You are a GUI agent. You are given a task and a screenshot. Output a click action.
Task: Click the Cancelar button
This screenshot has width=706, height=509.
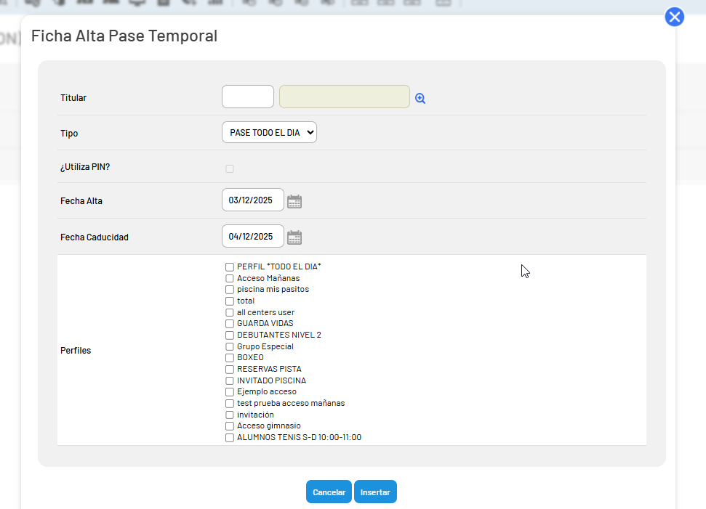[x=329, y=492]
